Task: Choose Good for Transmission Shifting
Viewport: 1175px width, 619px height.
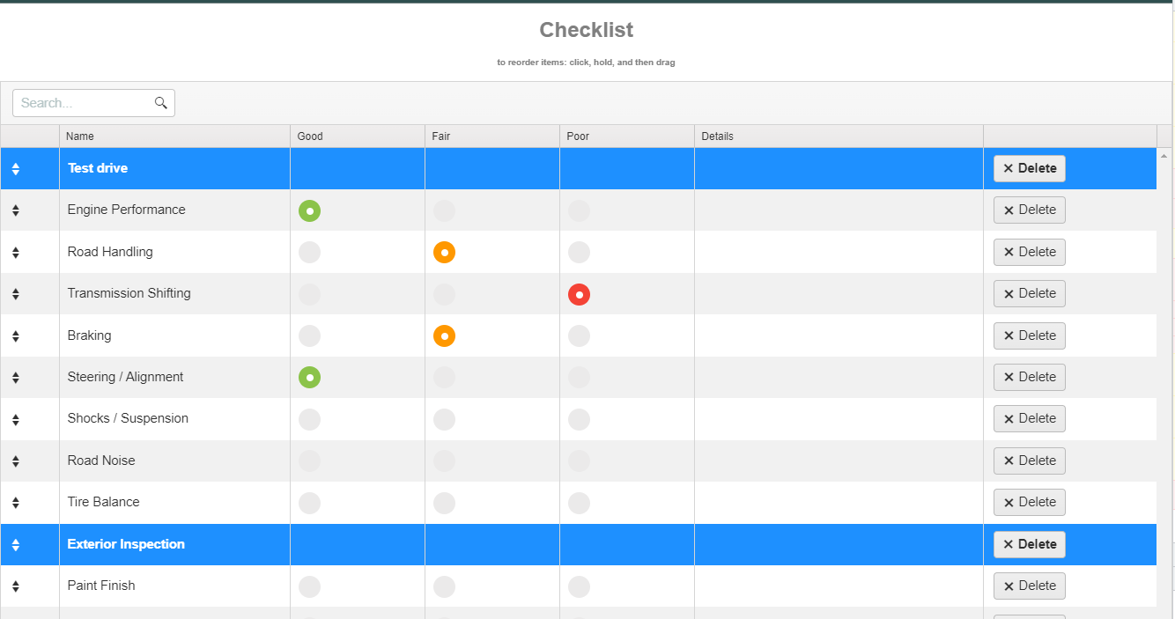Action: (x=309, y=294)
